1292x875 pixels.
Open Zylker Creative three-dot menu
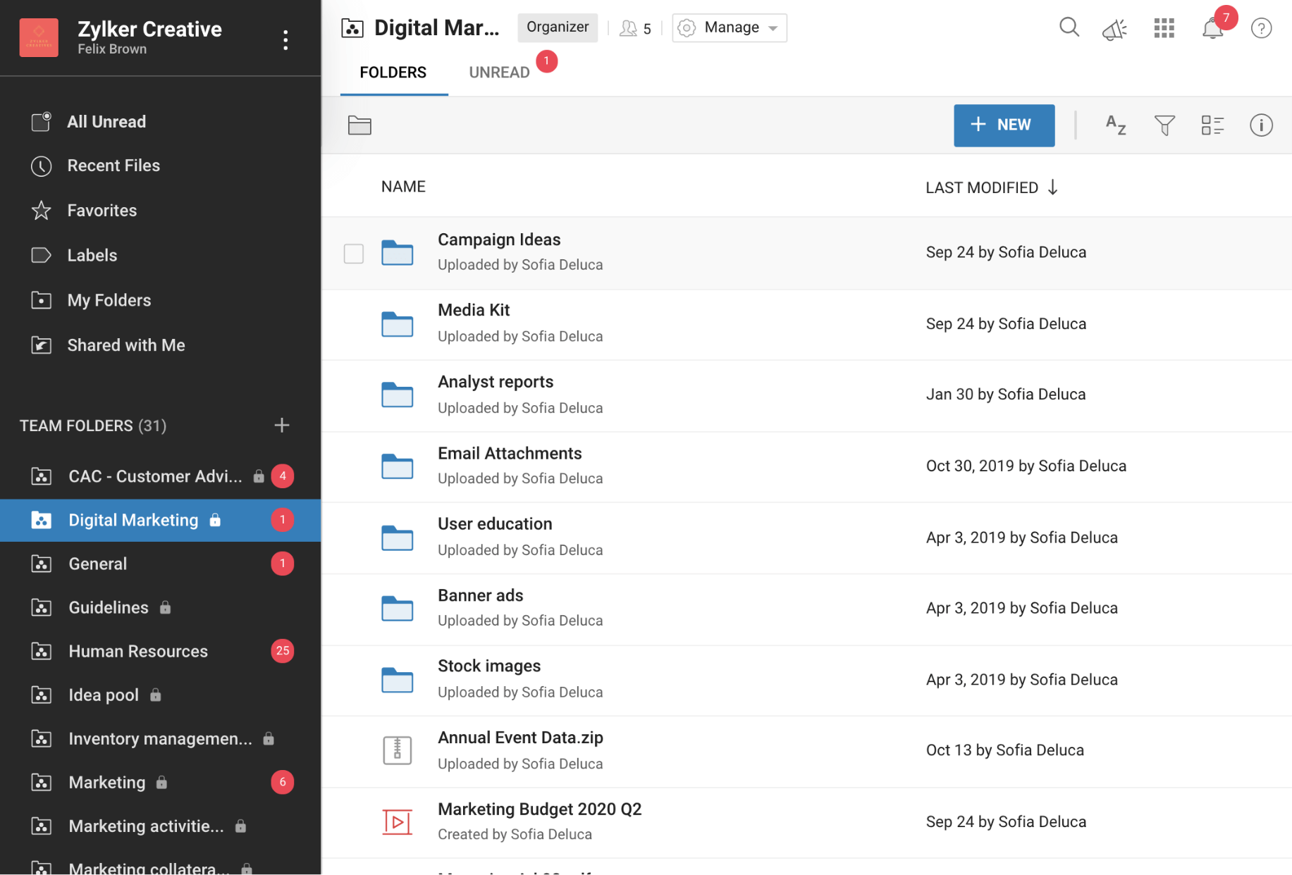[x=285, y=40]
